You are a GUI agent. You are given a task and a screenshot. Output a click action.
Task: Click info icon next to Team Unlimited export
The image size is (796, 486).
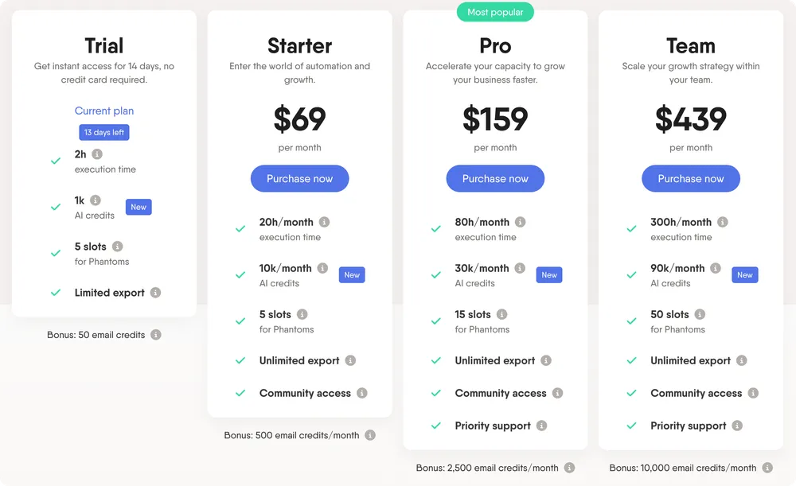[x=742, y=360]
